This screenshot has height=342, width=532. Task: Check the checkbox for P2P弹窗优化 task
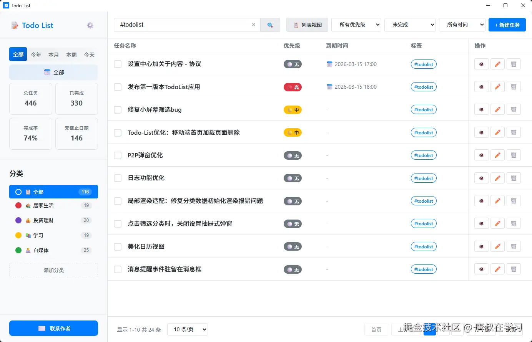coord(117,155)
